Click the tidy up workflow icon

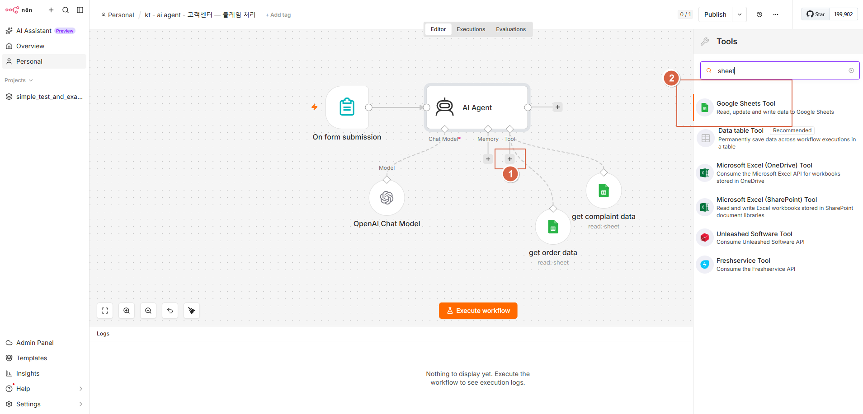pyautogui.click(x=192, y=311)
